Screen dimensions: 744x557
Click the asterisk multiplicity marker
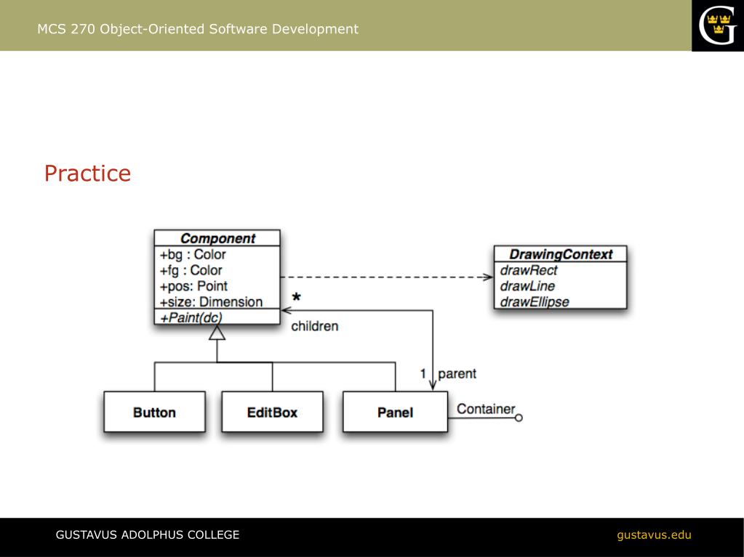[x=297, y=298]
